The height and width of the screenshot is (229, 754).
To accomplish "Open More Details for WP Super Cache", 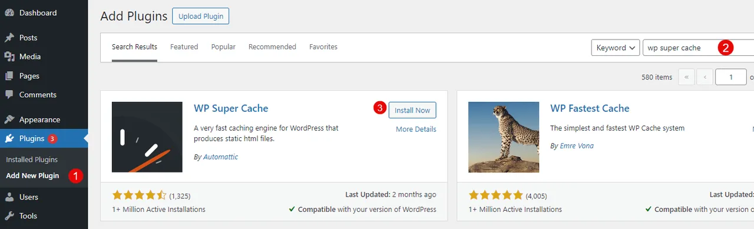I will click(416, 129).
